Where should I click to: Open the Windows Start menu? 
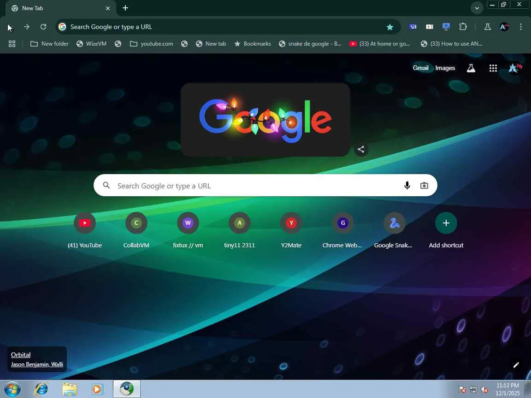point(12,389)
